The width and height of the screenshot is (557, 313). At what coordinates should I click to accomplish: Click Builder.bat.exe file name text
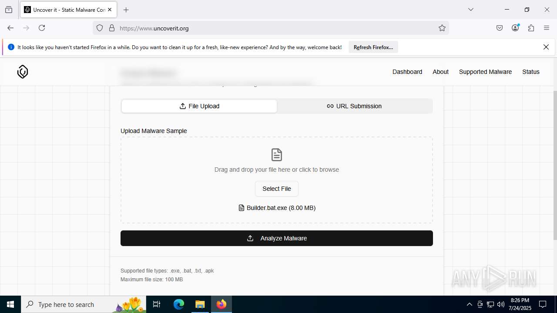click(281, 208)
